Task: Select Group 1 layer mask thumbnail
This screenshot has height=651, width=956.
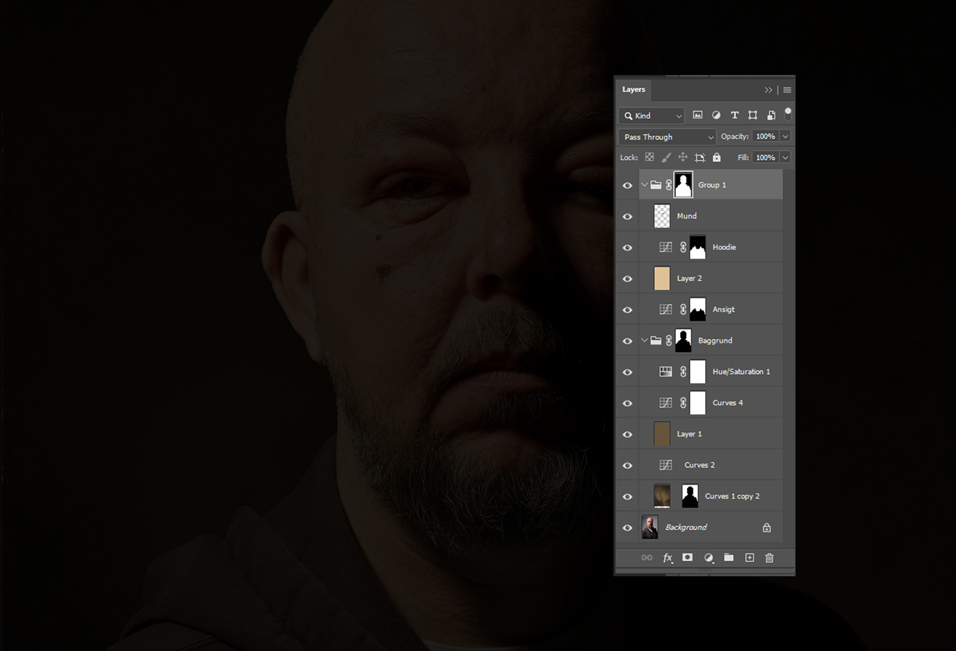Action: click(x=683, y=185)
